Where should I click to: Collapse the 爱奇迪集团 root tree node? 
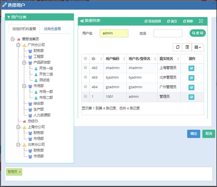12,39
